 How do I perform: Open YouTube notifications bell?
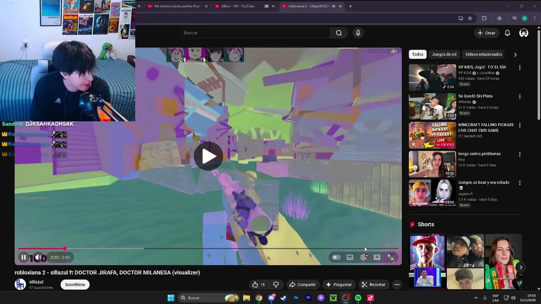coord(508,33)
